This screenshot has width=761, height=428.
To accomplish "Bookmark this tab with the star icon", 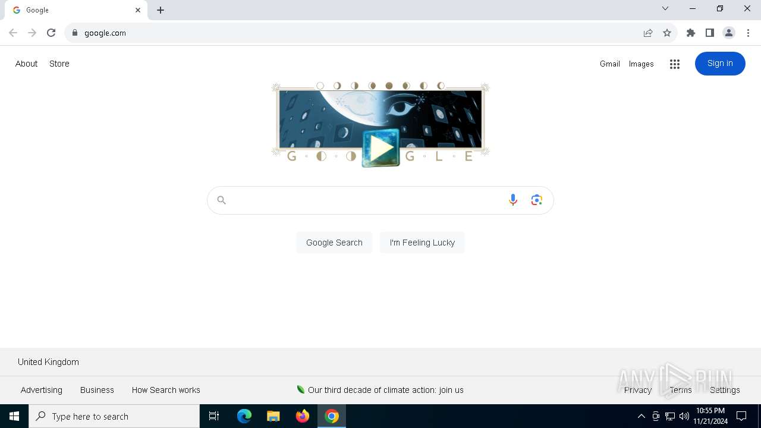I will (x=667, y=33).
